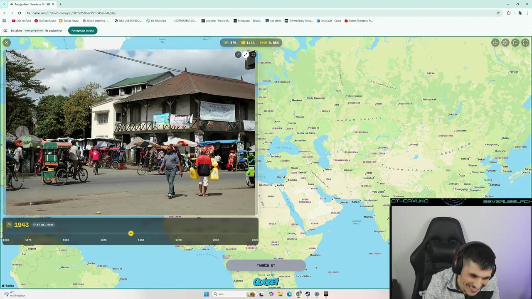The height and width of the screenshot is (299, 532).
Task: Click İstanbul on the map
Action: [x=276, y=157]
